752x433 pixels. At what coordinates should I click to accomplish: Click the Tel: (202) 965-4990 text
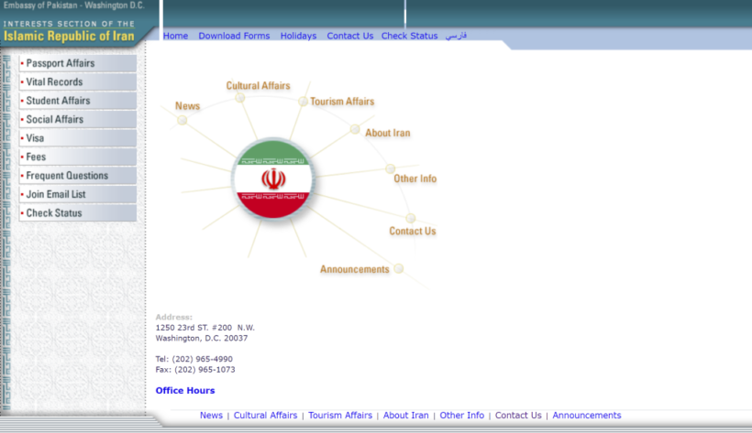pyautogui.click(x=194, y=359)
